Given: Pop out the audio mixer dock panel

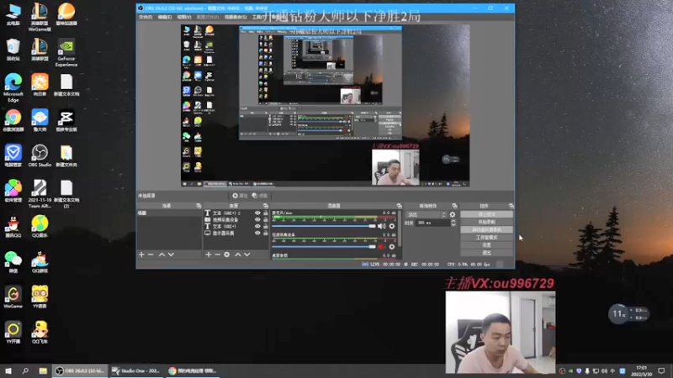Looking at the screenshot, I should pos(399,206).
